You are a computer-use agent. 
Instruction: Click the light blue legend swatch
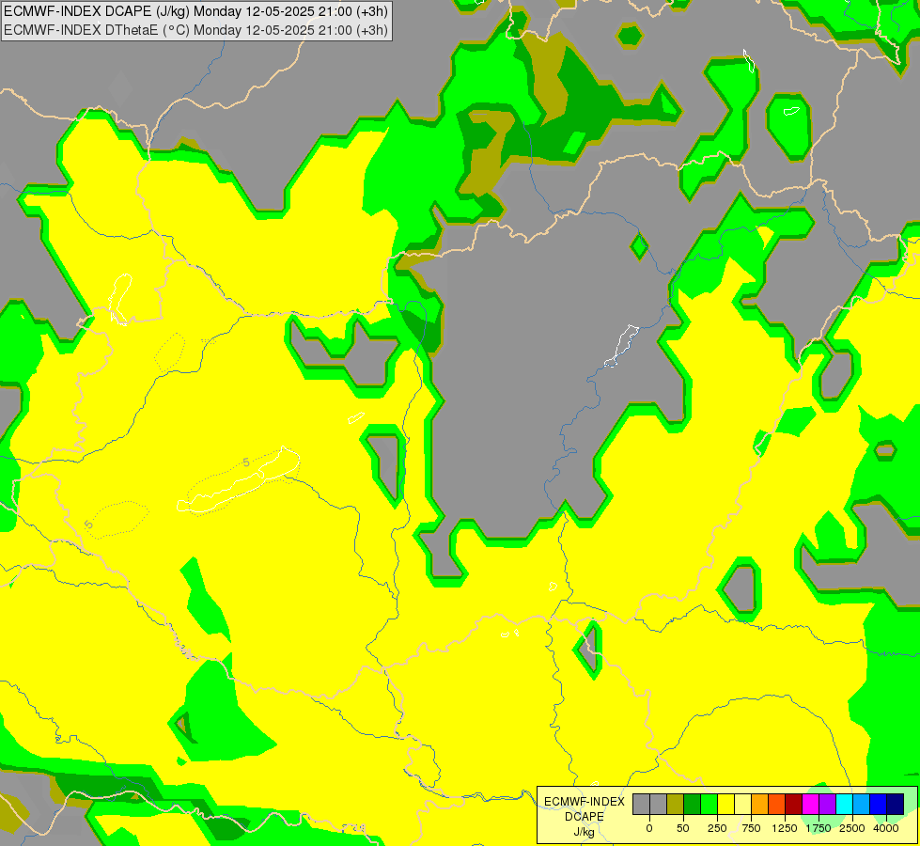tap(862, 805)
